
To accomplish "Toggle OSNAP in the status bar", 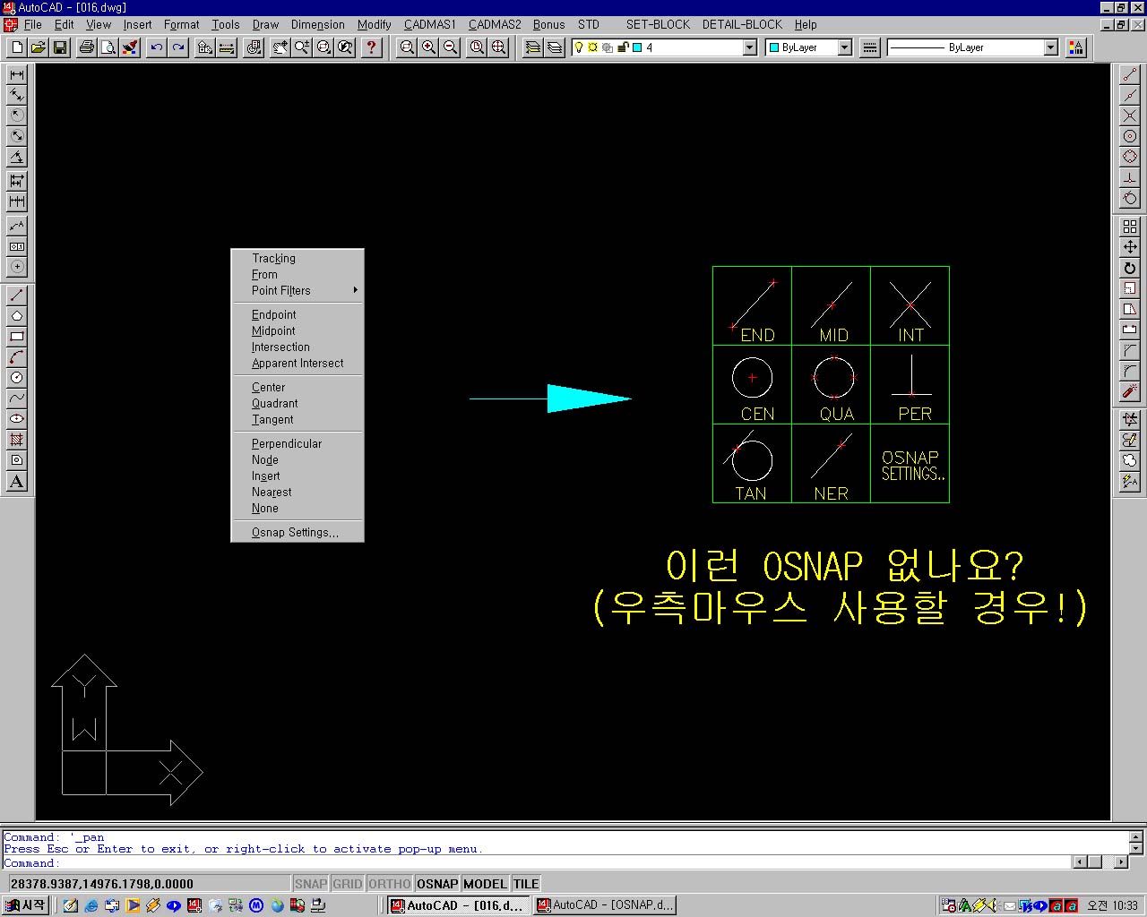I will (436, 883).
